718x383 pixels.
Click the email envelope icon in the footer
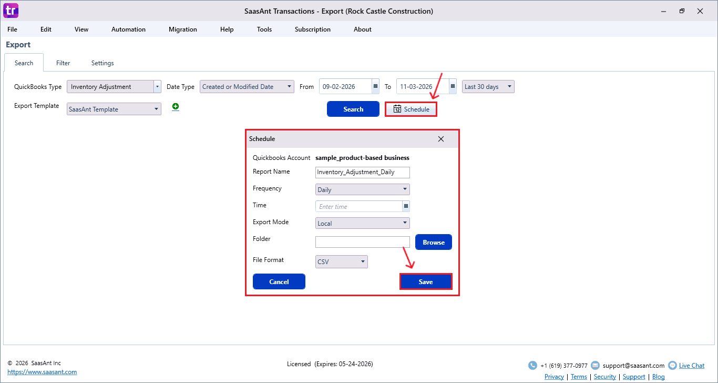(x=595, y=365)
